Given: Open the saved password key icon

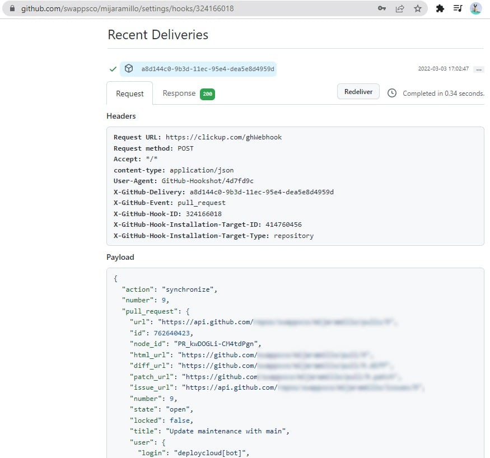Looking at the screenshot, I should point(382,8).
